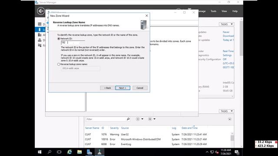Screen dimensions: 278x156
Task: Open the list view options dropdown
Action: [140, 119]
